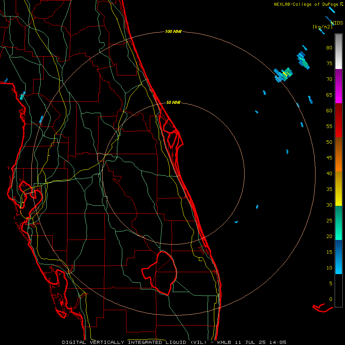The height and width of the screenshot is (345, 345).
Task: Click the scale value 20
Action: (x=329, y=236)
